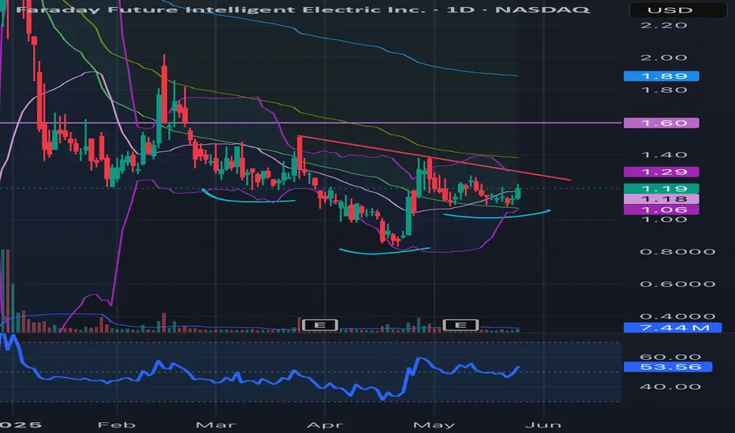Click the 0.8000 price axis label
Screen dimensions: 735x433
[x=677, y=252]
